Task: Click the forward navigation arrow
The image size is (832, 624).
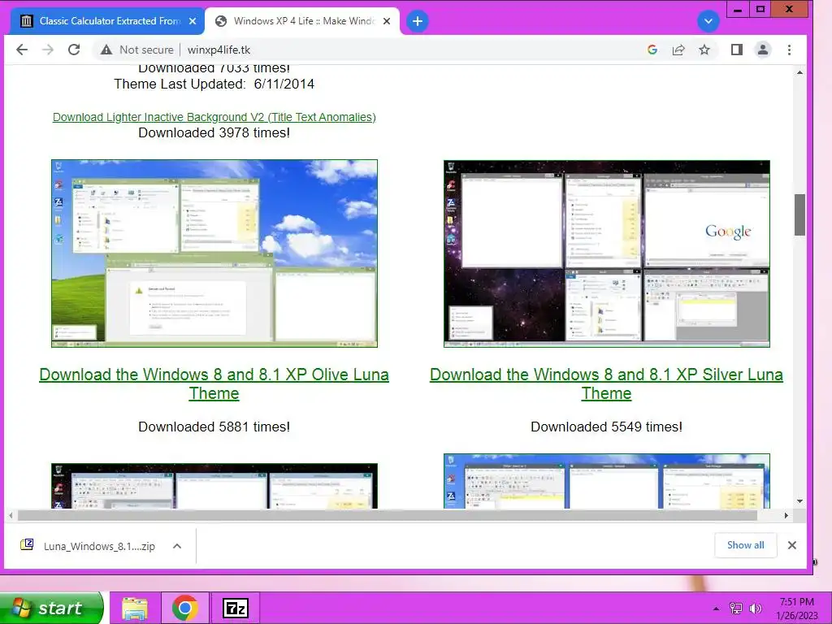Action: pyautogui.click(x=48, y=50)
